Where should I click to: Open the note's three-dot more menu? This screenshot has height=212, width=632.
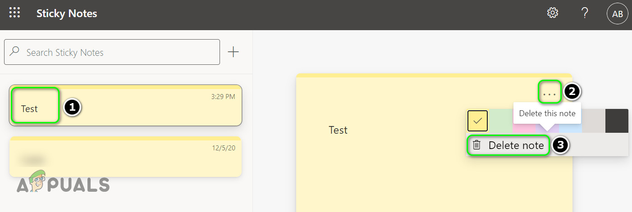pyautogui.click(x=550, y=94)
